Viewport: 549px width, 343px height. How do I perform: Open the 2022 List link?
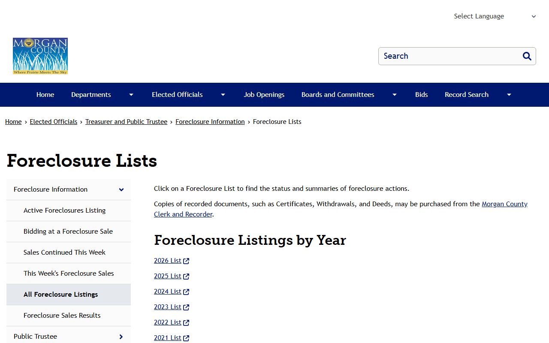168,322
